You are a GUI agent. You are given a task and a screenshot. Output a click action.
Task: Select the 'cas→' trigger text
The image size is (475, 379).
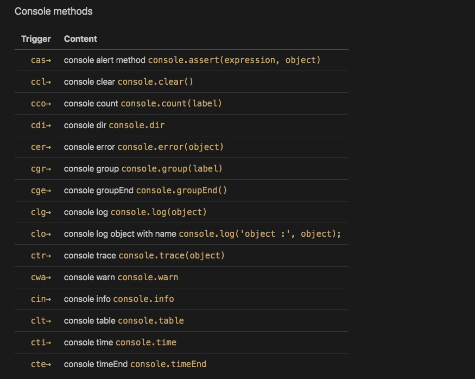[41, 60]
